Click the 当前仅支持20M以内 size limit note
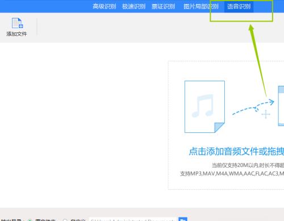Viewport: 284px width, 221px height. tap(248, 165)
